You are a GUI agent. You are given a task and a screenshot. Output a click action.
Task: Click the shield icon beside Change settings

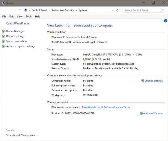pyautogui.click(x=143, y=81)
